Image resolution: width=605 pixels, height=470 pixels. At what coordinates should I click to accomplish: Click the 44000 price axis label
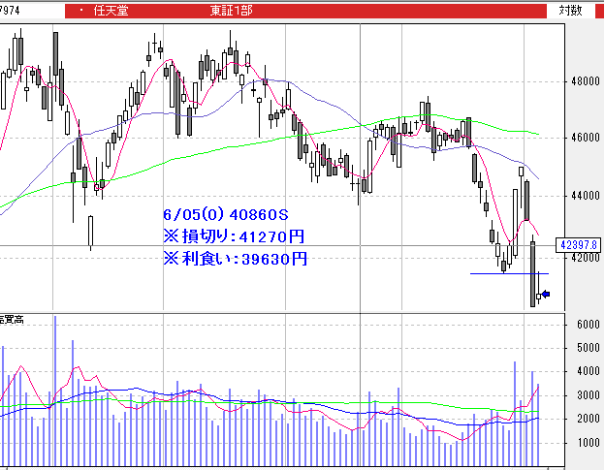click(x=585, y=196)
